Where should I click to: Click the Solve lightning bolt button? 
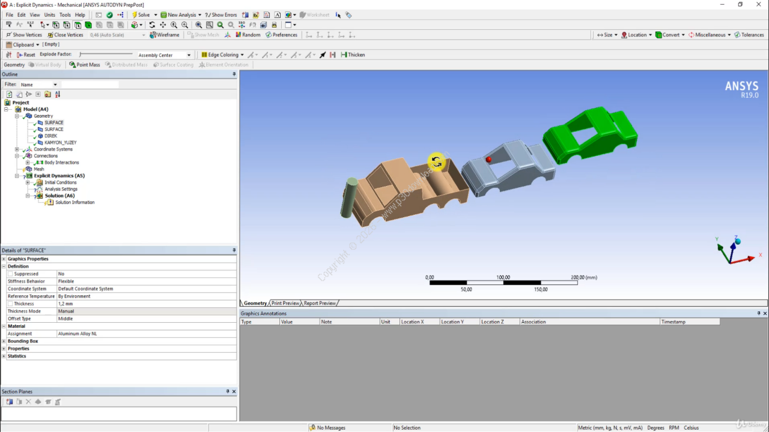click(x=141, y=15)
